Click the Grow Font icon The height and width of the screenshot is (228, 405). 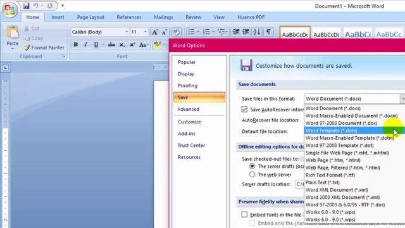pos(154,32)
